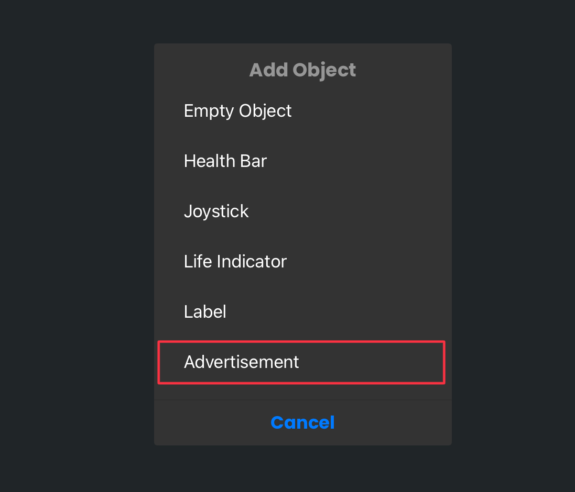The image size is (575, 492).
Task: Insert a Label object
Action: [x=302, y=311]
